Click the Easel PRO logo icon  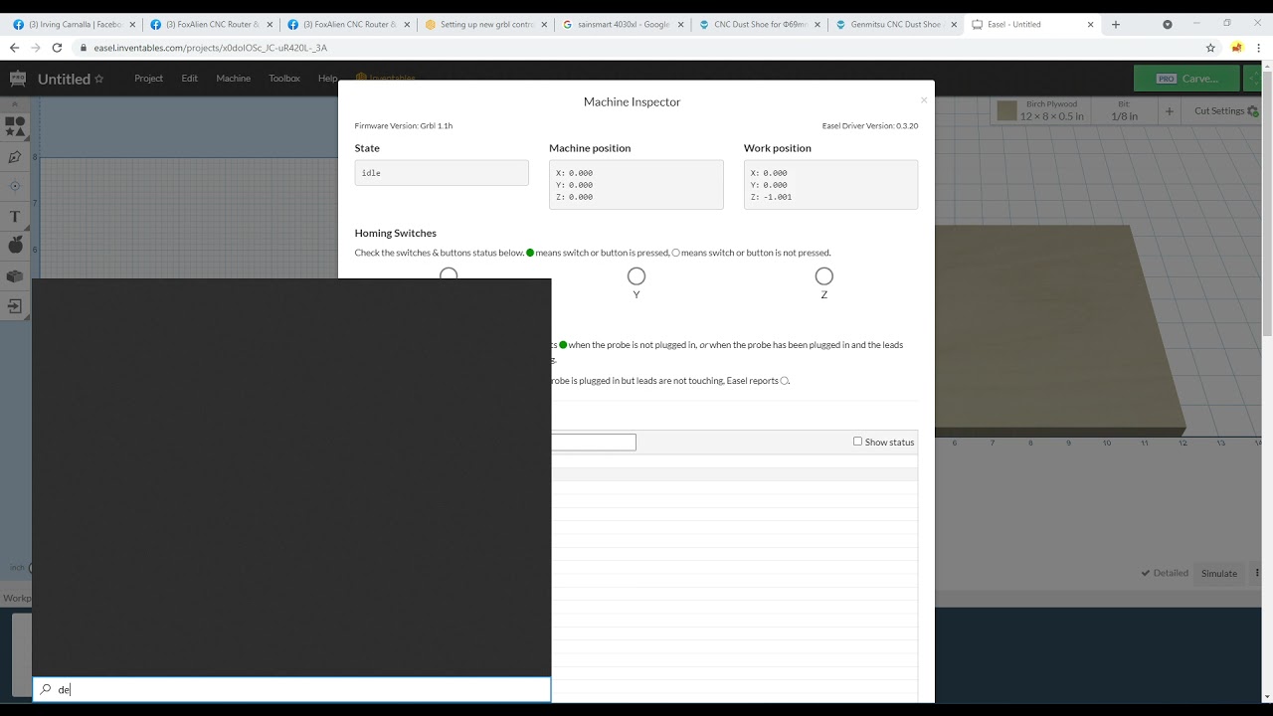[x=17, y=78]
